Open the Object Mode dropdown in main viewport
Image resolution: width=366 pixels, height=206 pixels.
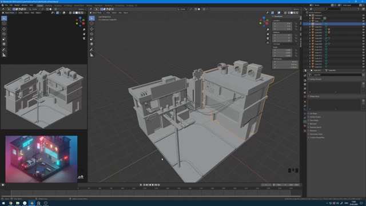point(97,13)
